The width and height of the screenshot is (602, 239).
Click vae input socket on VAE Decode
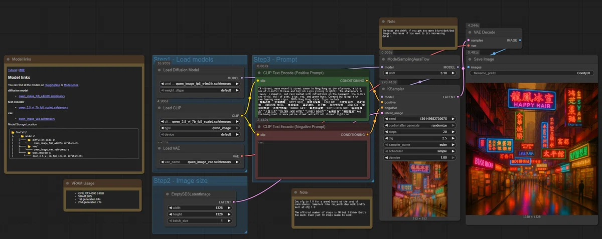point(469,45)
